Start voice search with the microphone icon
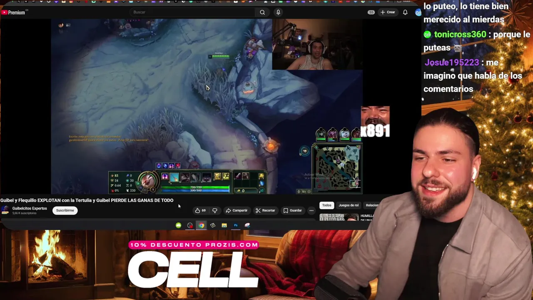533x300 pixels. click(x=278, y=12)
